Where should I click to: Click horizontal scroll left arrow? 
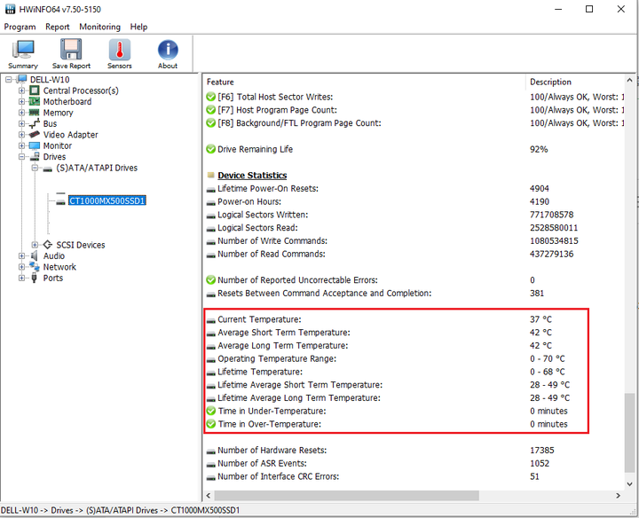tap(209, 496)
